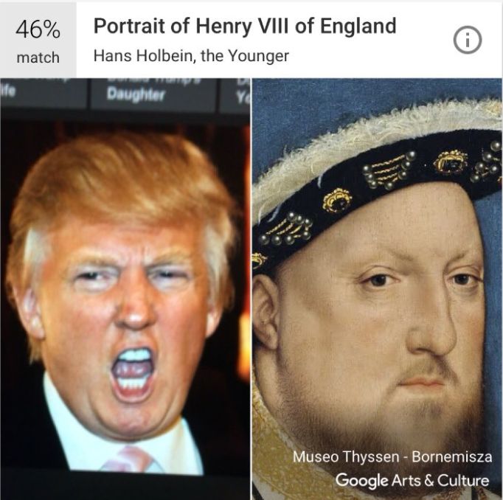
Task: Tap the uploaded selfie photo on the left
Action: [125, 288]
